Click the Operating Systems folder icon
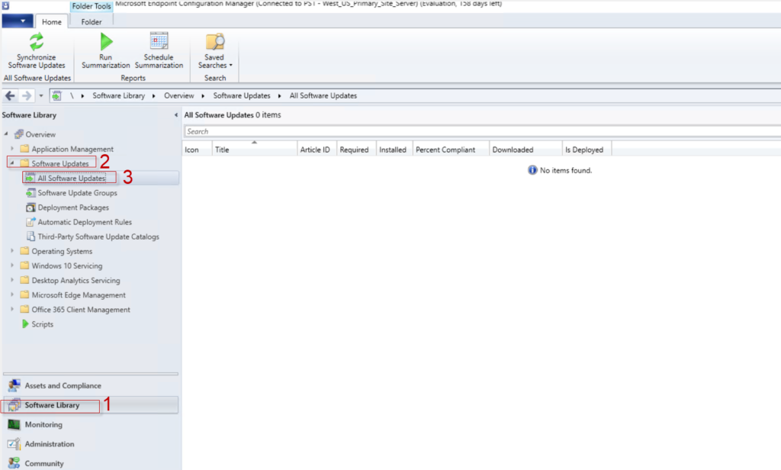The height and width of the screenshot is (470, 781). pyautogui.click(x=24, y=251)
